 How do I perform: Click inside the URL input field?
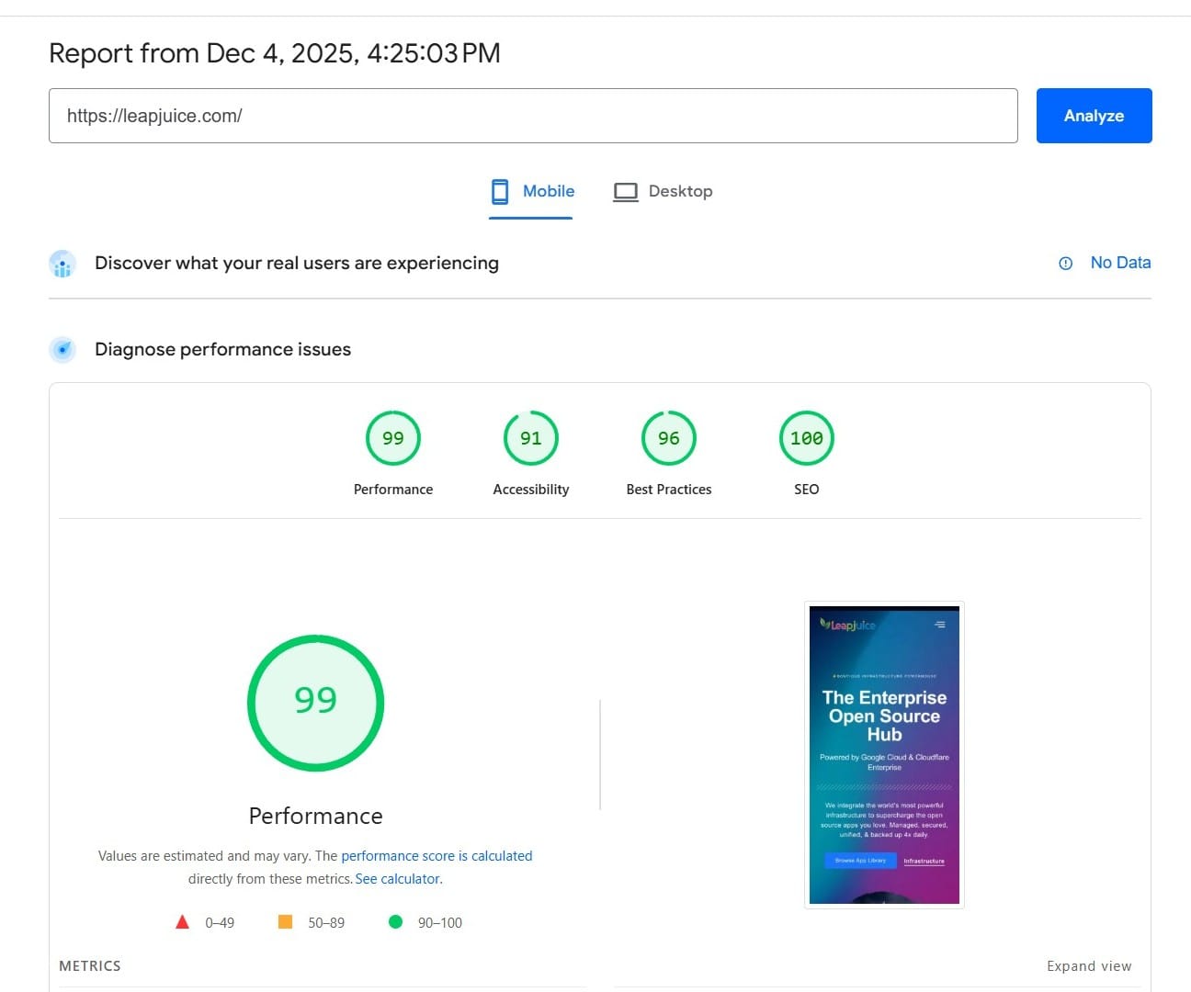533,115
